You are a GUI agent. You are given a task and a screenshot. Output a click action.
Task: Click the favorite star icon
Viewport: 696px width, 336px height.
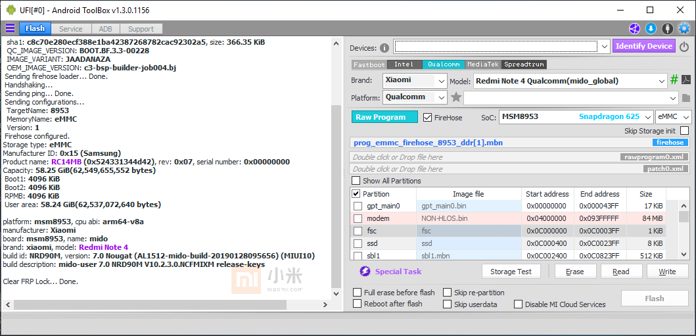click(456, 97)
